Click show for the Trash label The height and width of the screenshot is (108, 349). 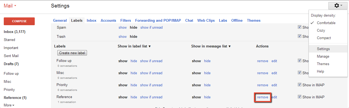coord(123,36)
